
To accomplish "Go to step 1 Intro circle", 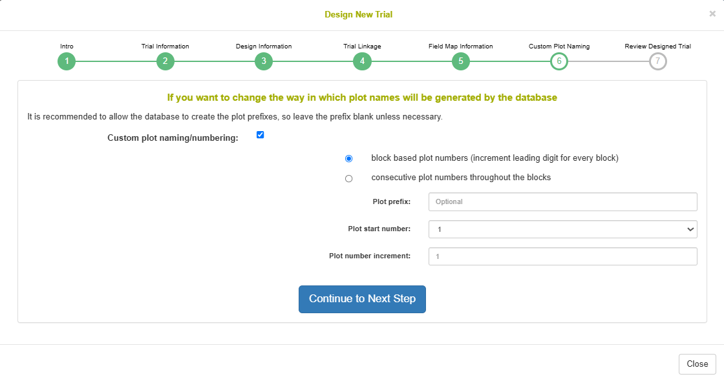I will coord(67,61).
